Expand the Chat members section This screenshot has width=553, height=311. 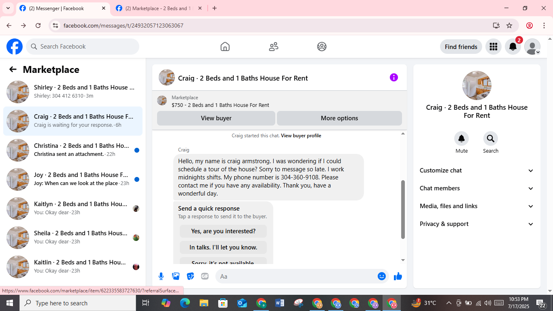477,188
